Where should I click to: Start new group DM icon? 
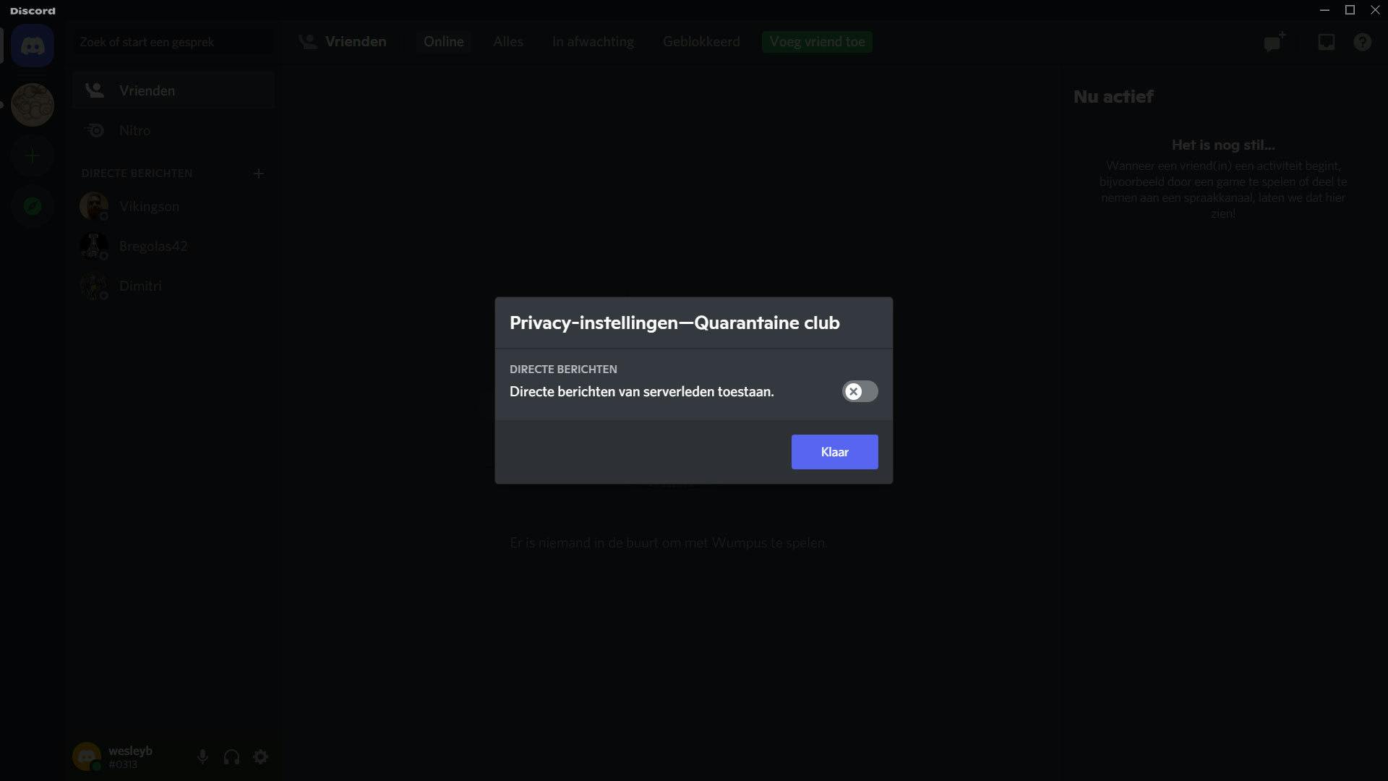tap(1274, 42)
